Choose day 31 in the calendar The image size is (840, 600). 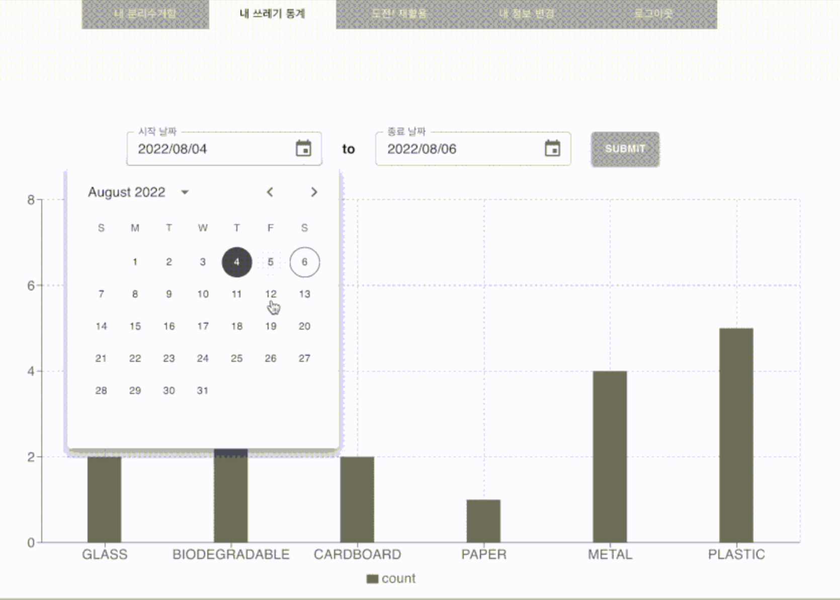(x=203, y=390)
